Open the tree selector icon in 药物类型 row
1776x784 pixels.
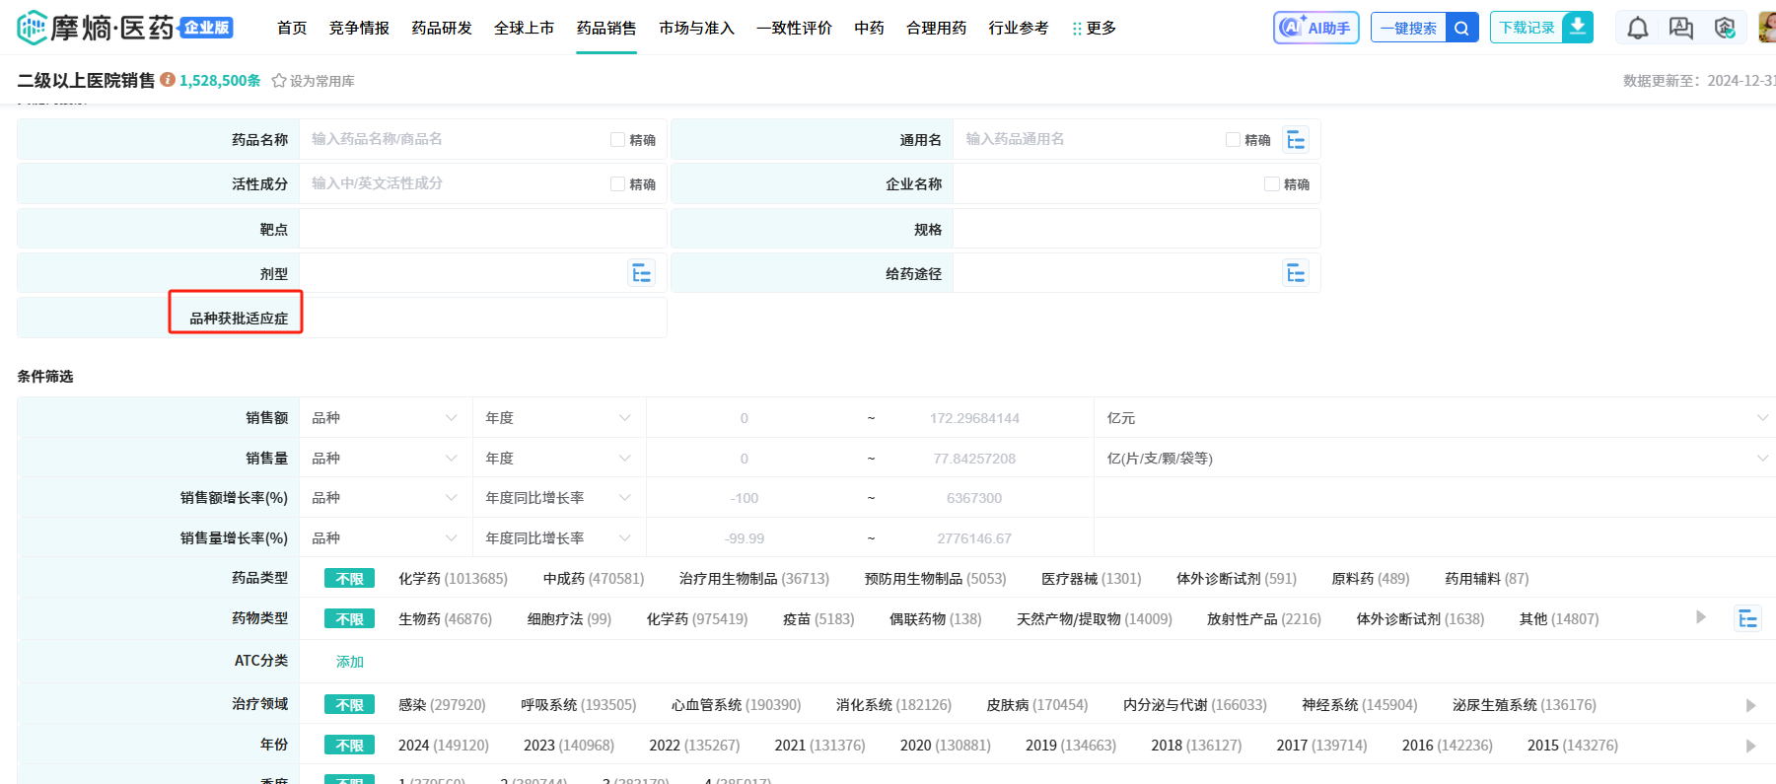(1747, 618)
